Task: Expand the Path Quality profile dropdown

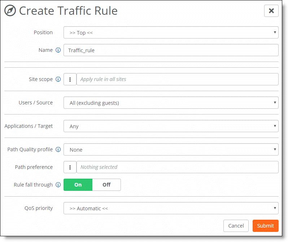Action: point(171,149)
